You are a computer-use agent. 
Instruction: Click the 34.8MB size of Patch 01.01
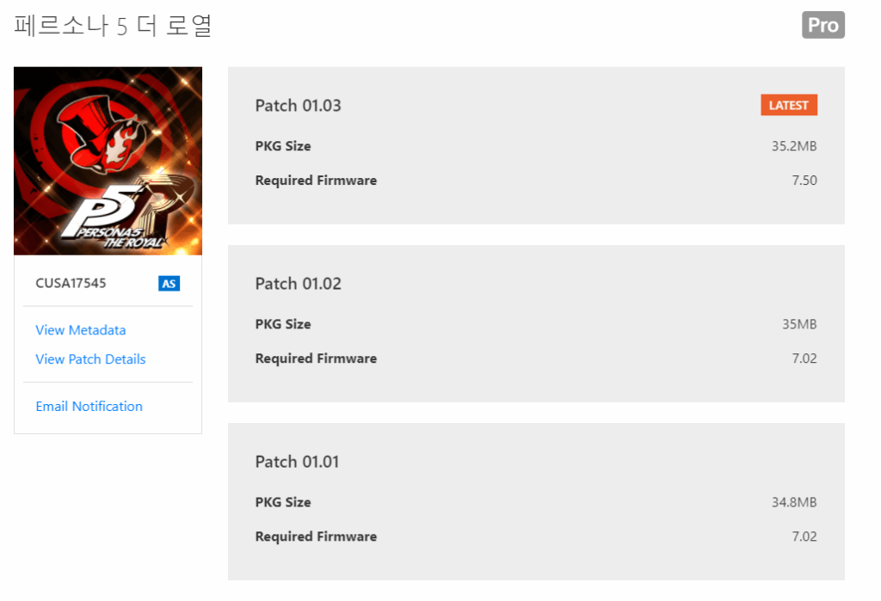794,502
